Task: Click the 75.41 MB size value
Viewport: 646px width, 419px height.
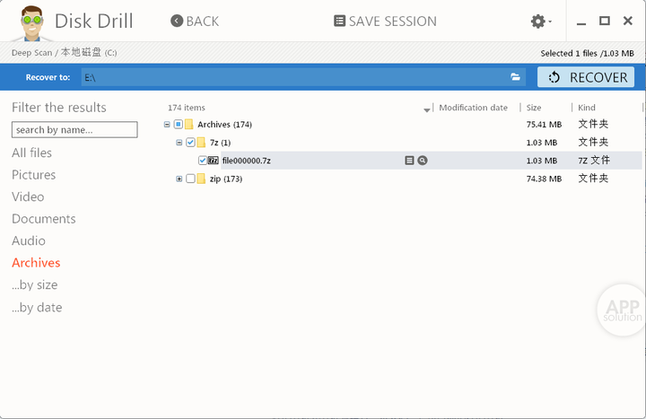Action: point(544,125)
